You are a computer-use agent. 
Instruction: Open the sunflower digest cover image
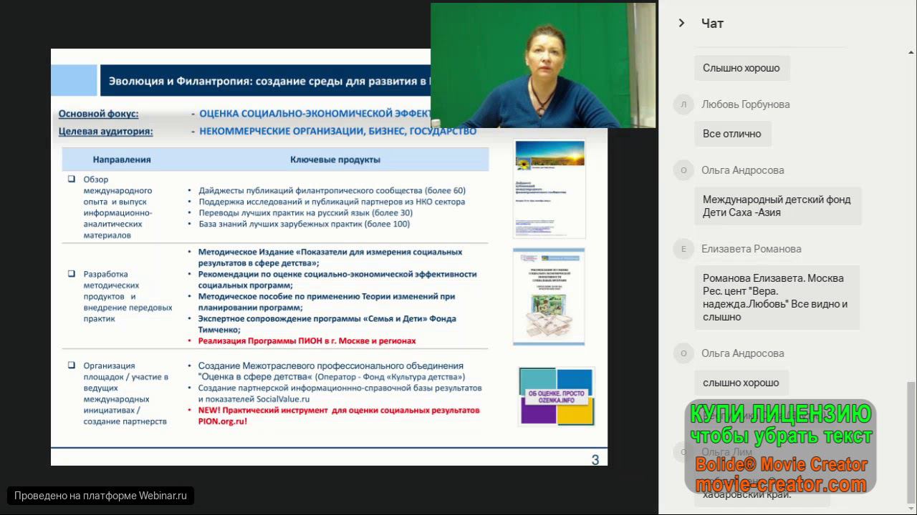click(x=549, y=189)
